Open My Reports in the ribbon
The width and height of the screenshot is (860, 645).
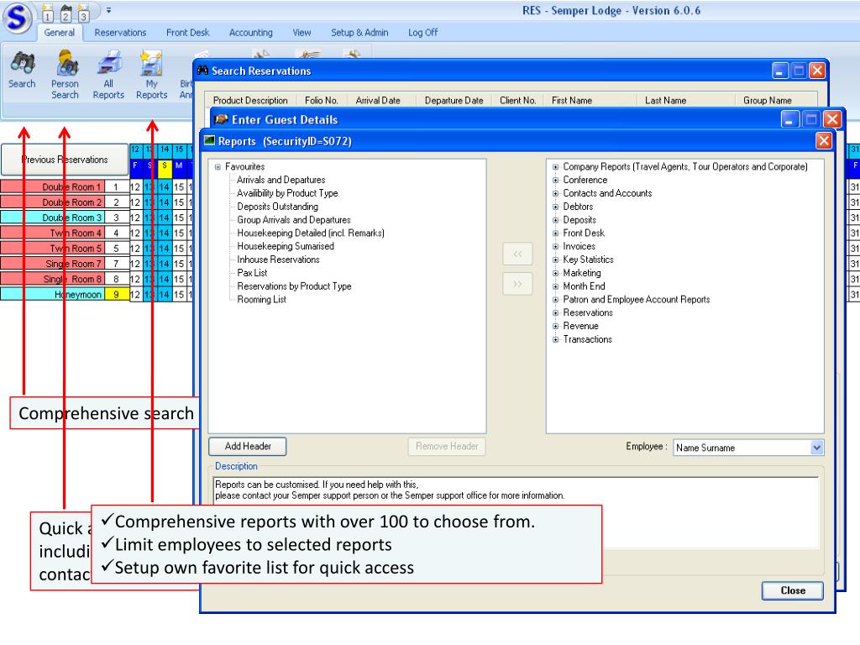pyautogui.click(x=151, y=75)
